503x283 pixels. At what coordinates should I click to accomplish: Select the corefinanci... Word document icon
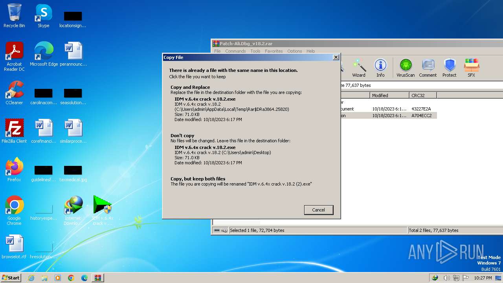coord(44,131)
